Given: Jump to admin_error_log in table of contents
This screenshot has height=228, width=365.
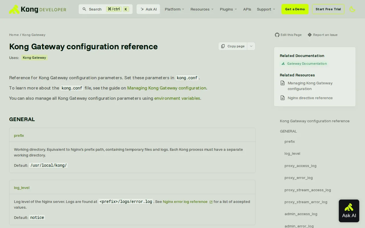Looking at the screenshot, I should point(299,226).
